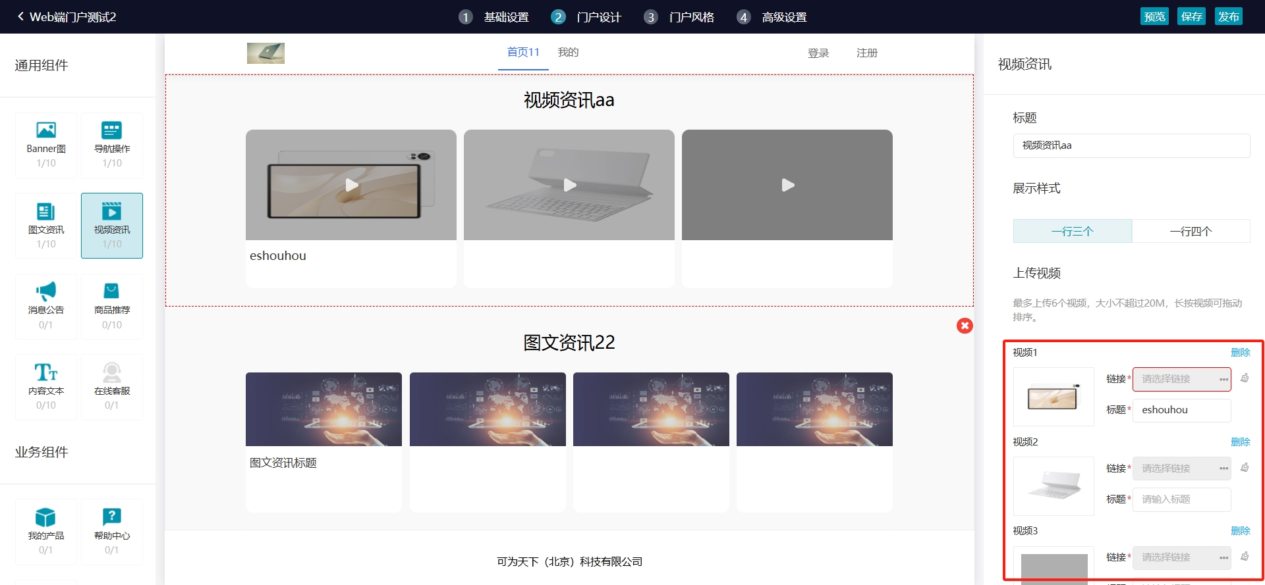The height and width of the screenshot is (585, 1265).
Task: Select the 视频资讯 component tile
Action: click(x=112, y=226)
